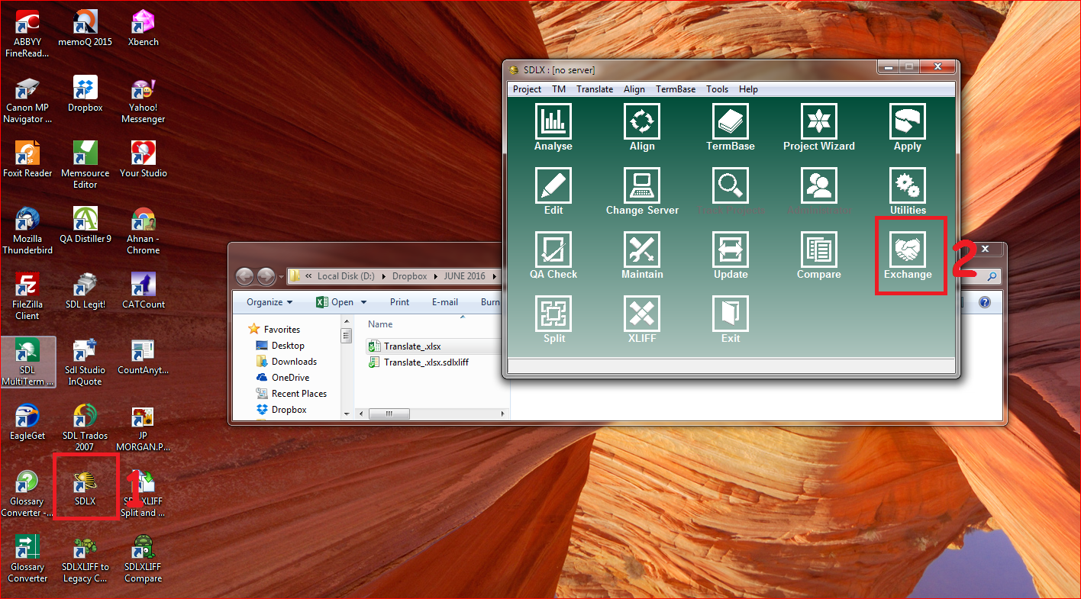Open the Exchange handshake tool
The image size is (1081, 599).
(908, 256)
